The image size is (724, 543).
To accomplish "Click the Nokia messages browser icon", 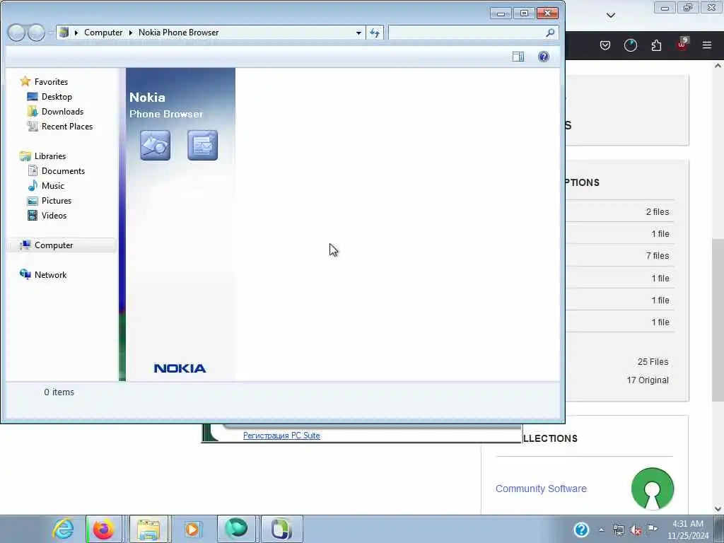I will click(203, 146).
